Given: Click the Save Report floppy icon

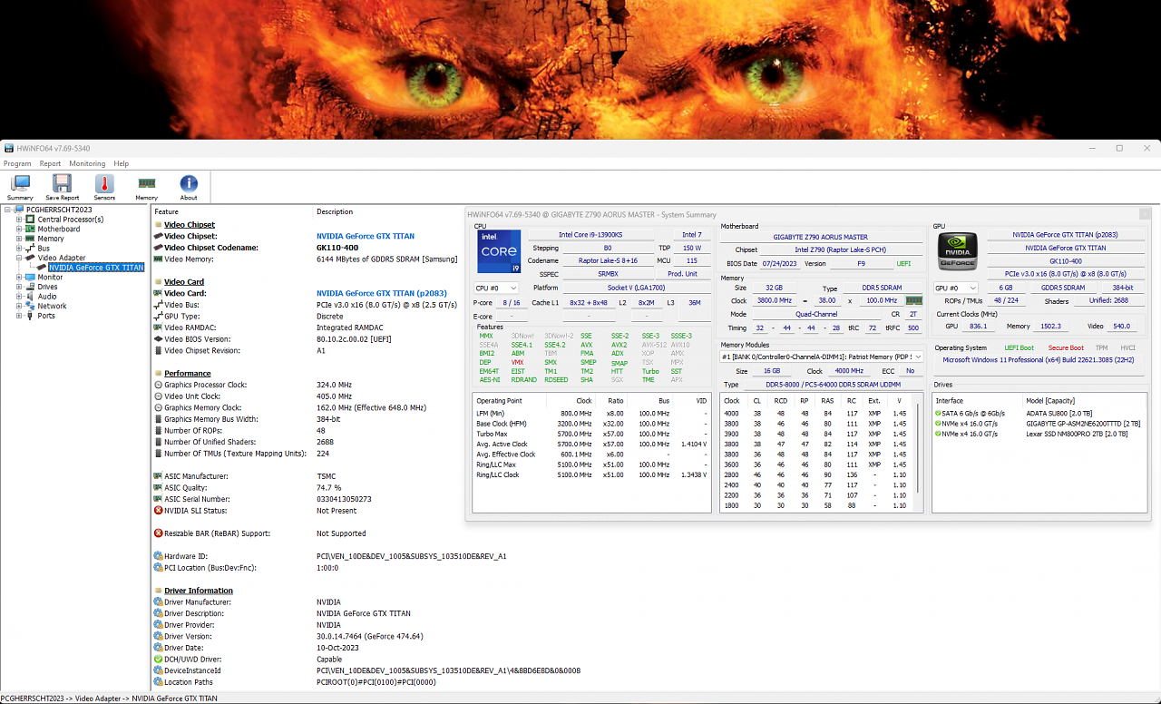Looking at the screenshot, I should click(62, 184).
